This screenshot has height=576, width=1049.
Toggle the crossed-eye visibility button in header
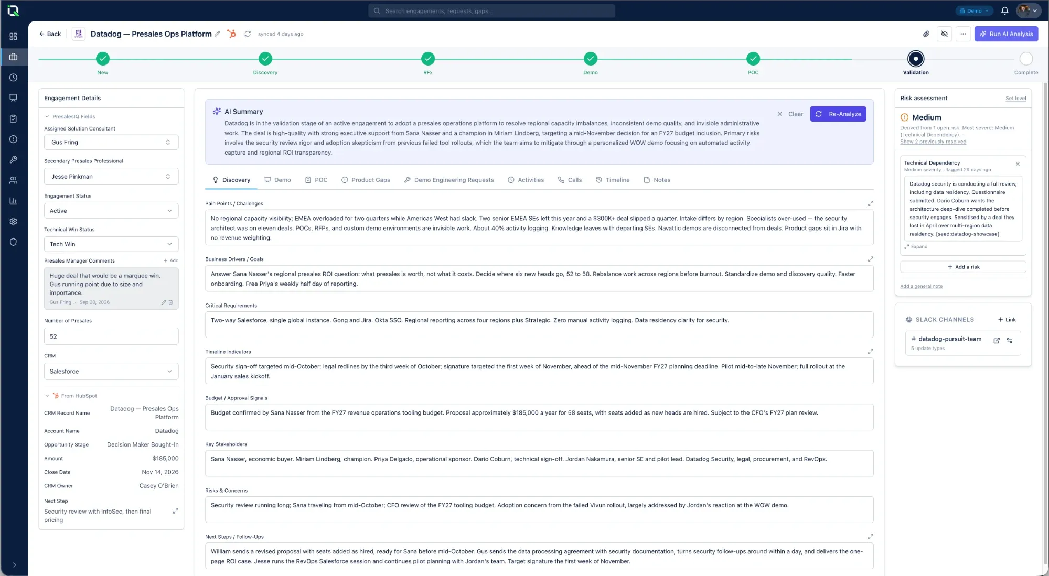945,34
